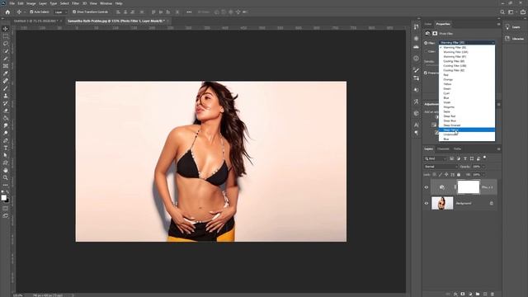Open the layer blend mode Normal dropdown
This screenshot has width=528, height=297.
pyautogui.click(x=441, y=167)
